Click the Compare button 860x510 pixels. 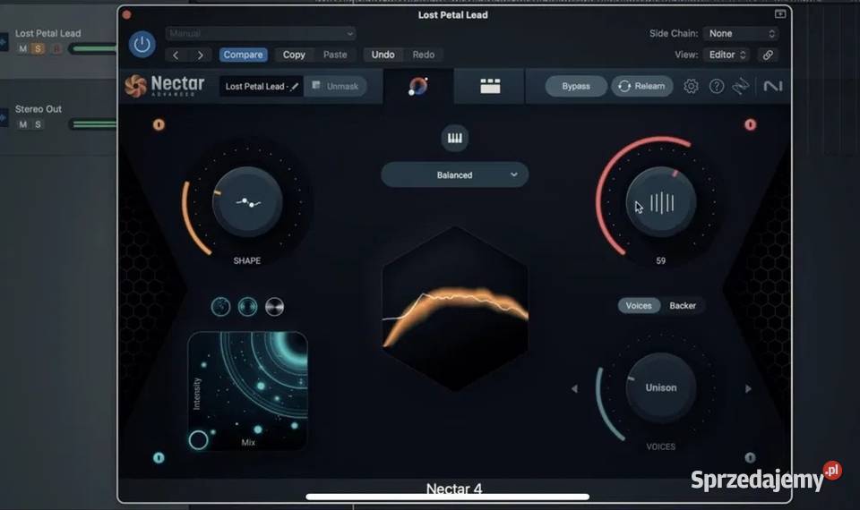243,55
